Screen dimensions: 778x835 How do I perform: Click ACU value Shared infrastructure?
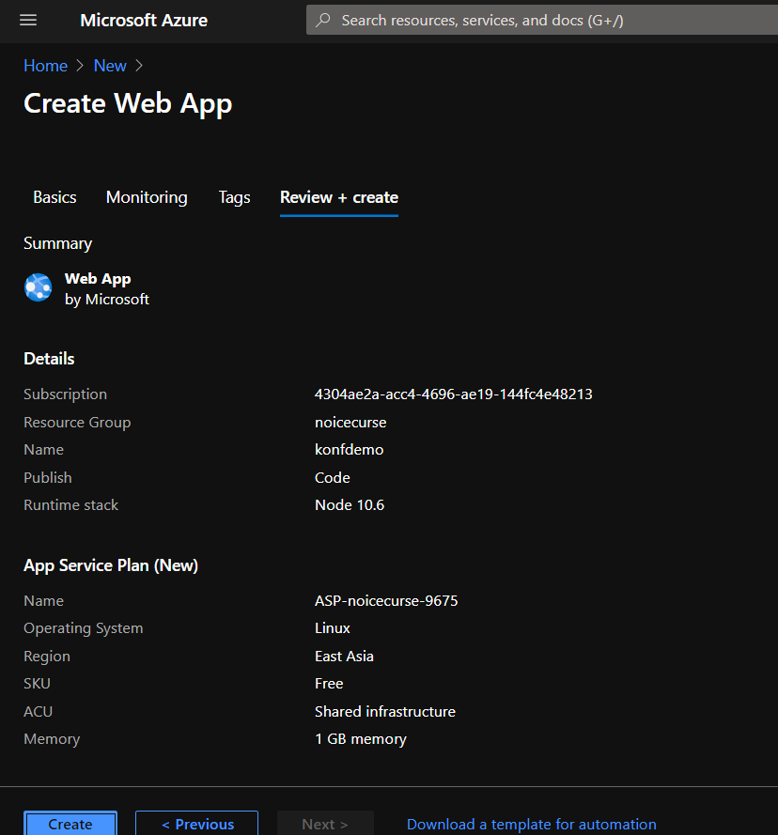point(385,711)
